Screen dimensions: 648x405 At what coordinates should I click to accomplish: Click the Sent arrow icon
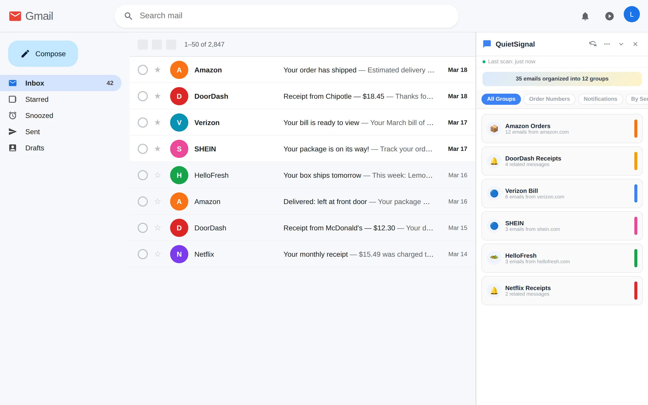coord(13,132)
